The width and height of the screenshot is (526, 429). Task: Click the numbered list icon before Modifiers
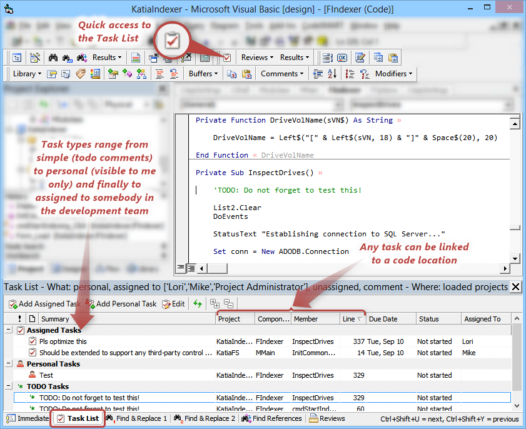click(350, 74)
